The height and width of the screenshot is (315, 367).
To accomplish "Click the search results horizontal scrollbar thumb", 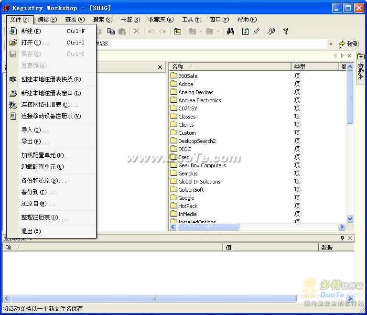I will pos(154,299).
